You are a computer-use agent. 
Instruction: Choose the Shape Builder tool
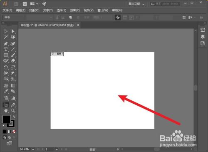point(6,79)
